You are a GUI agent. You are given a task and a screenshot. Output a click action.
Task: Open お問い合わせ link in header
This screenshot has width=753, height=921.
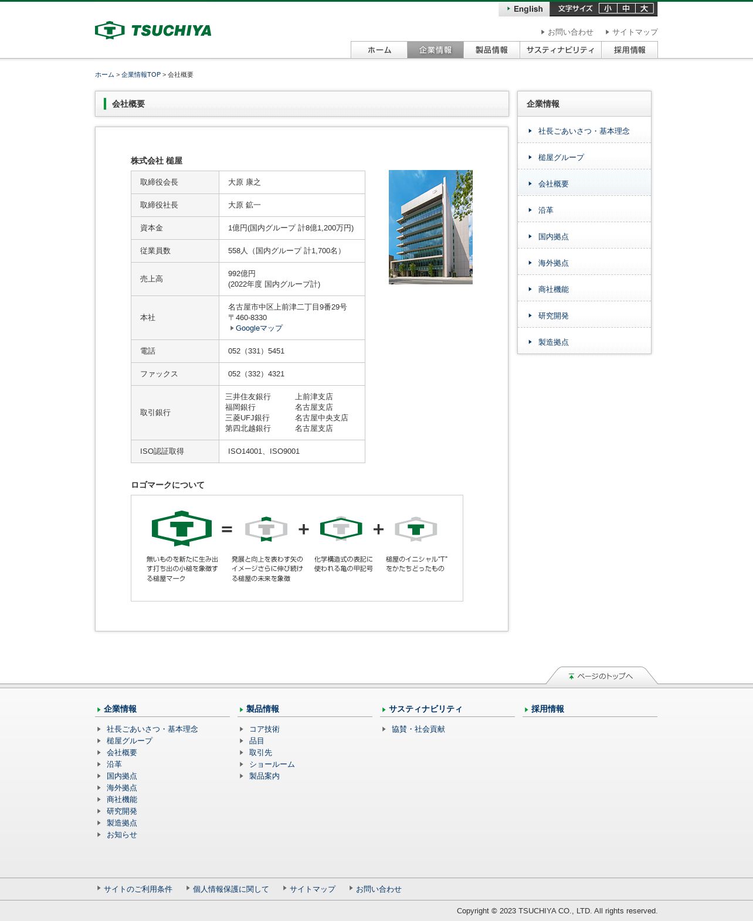pos(567,32)
